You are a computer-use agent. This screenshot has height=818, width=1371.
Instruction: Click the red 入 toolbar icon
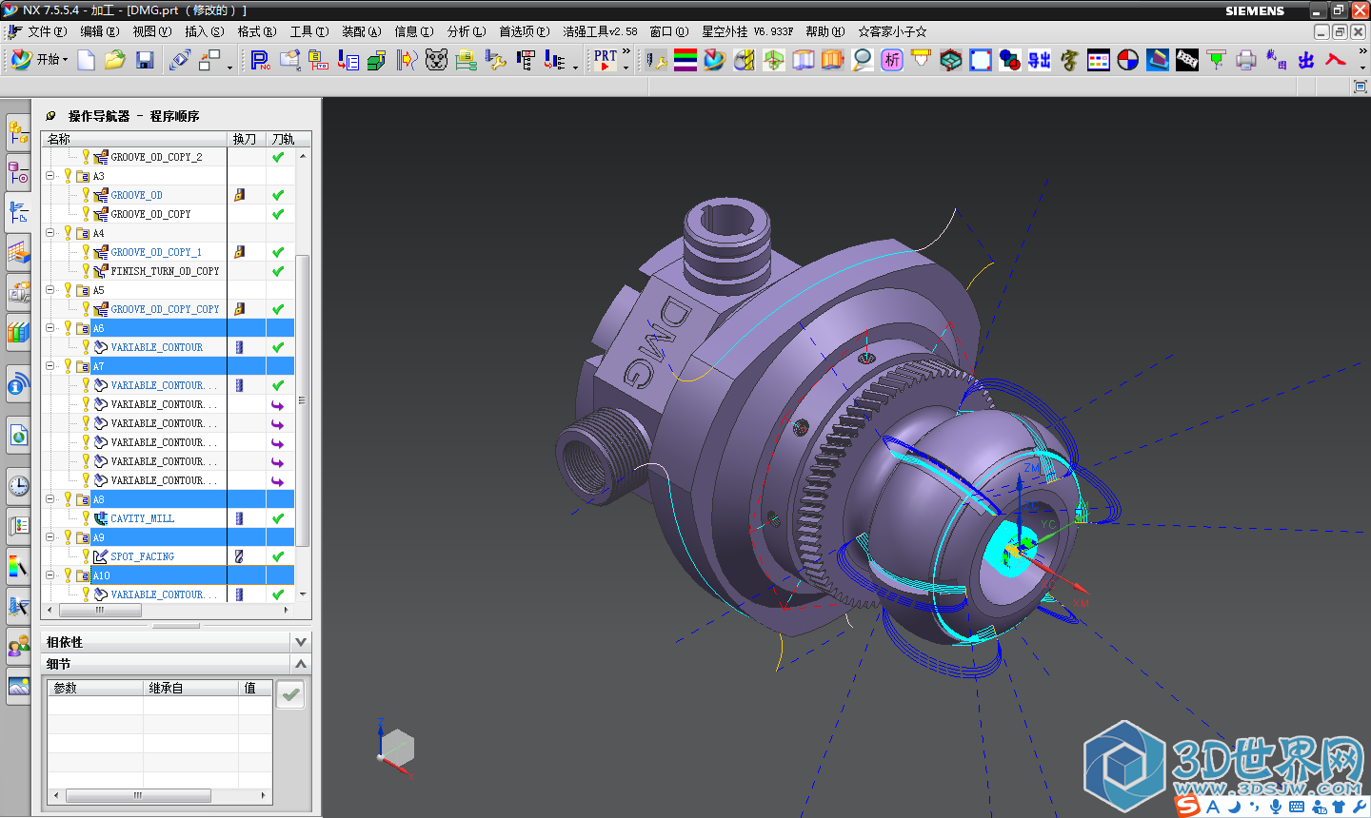coord(1336,60)
